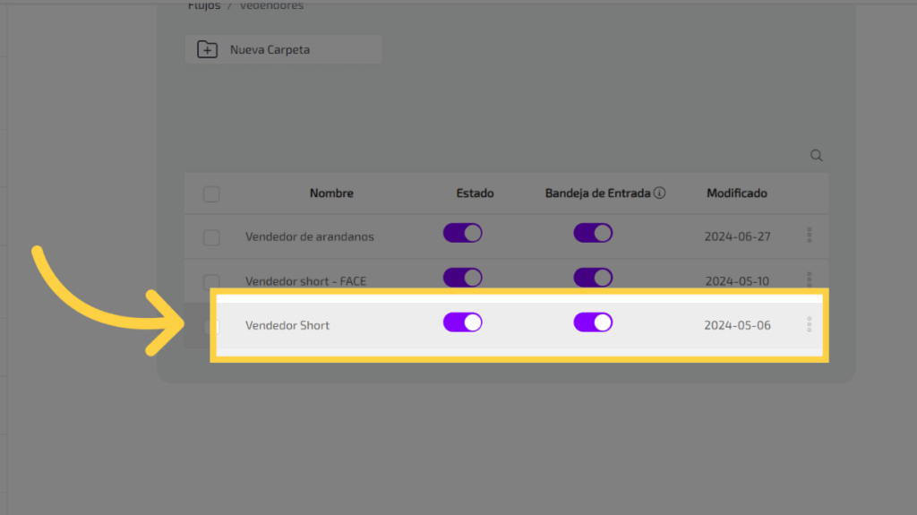Turn off Estado for Vendedor Short
The height and width of the screenshot is (515, 917).
click(x=463, y=322)
